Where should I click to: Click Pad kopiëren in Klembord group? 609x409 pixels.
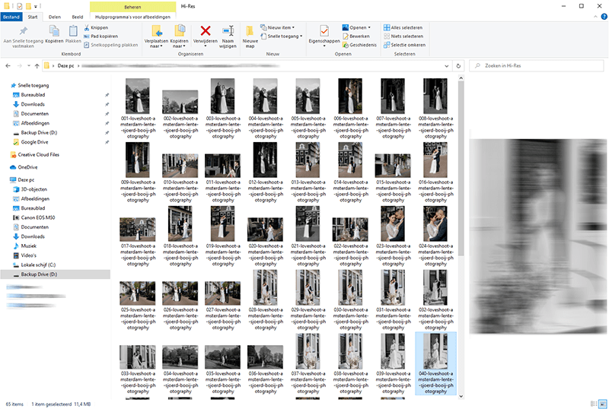click(x=100, y=36)
